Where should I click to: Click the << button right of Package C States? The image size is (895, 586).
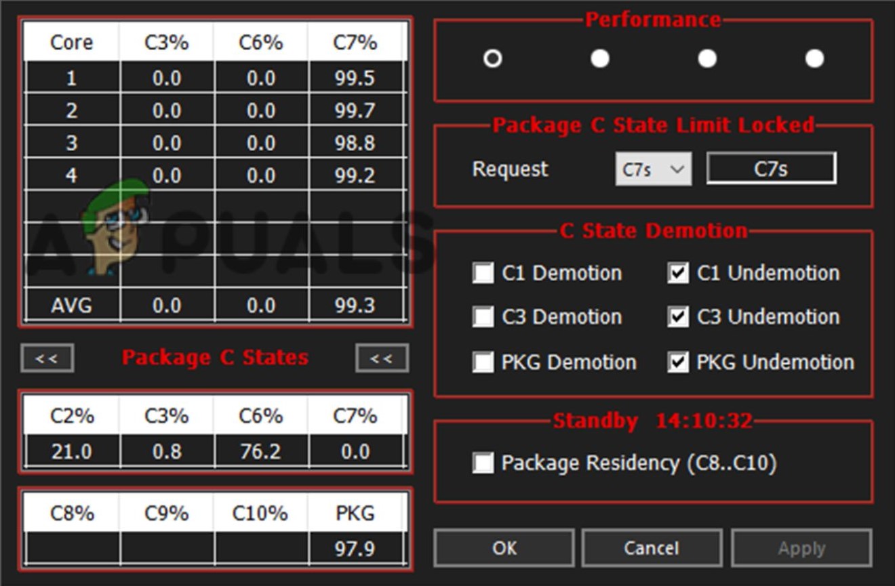click(382, 358)
